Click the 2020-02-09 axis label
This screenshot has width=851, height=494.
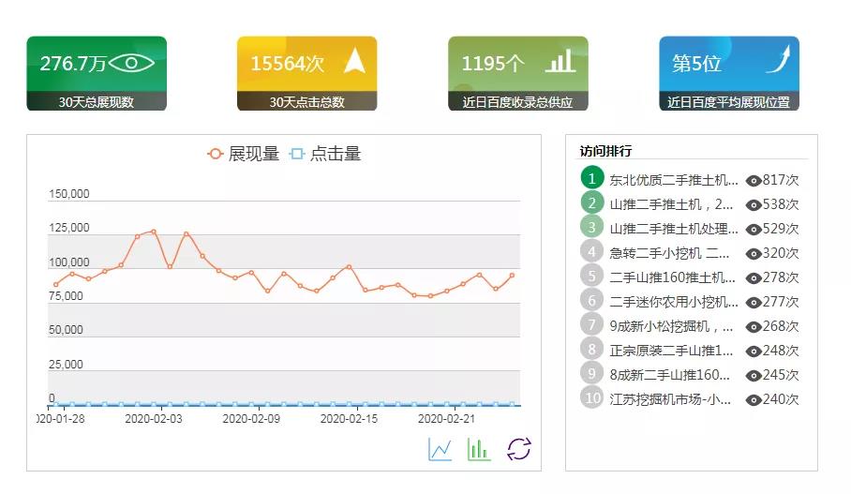pyautogui.click(x=251, y=419)
